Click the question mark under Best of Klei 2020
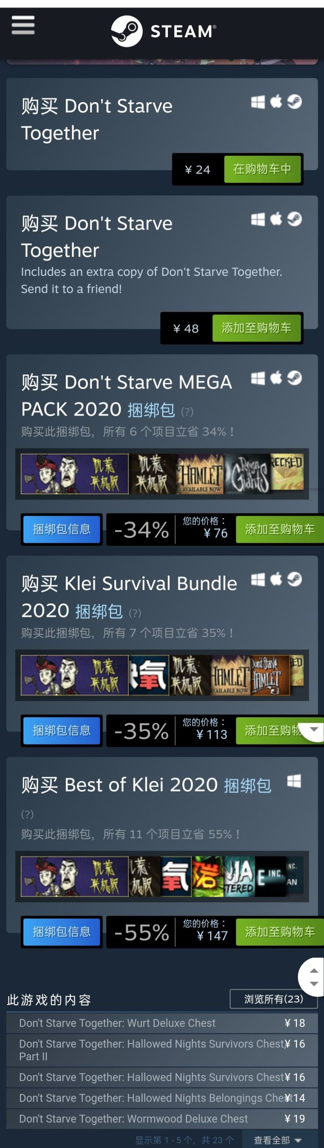The width and height of the screenshot is (324, 1148). (x=27, y=814)
